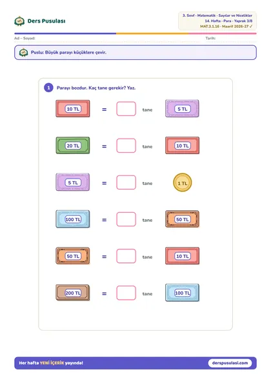Click the compass icon in the Pusula hint box
The image size is (271, 381).
[x=24, y=52]
